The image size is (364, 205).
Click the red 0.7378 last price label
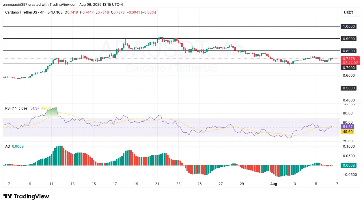pos(348,59)
